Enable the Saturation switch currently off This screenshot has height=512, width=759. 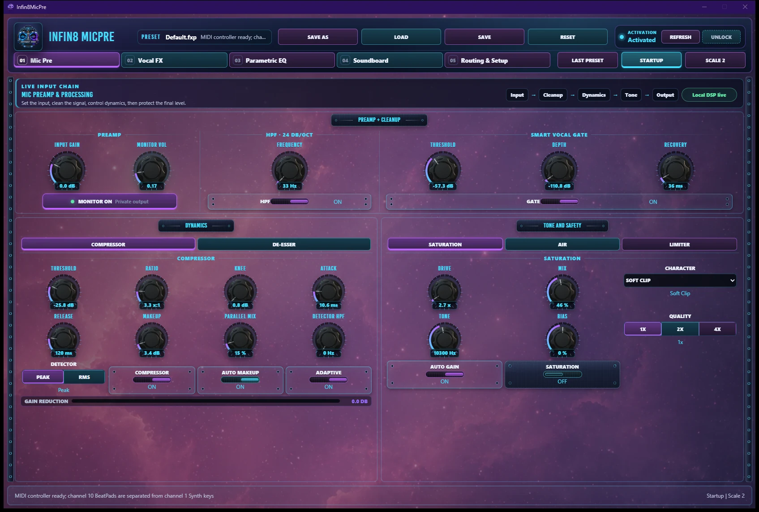coord(562,374)
